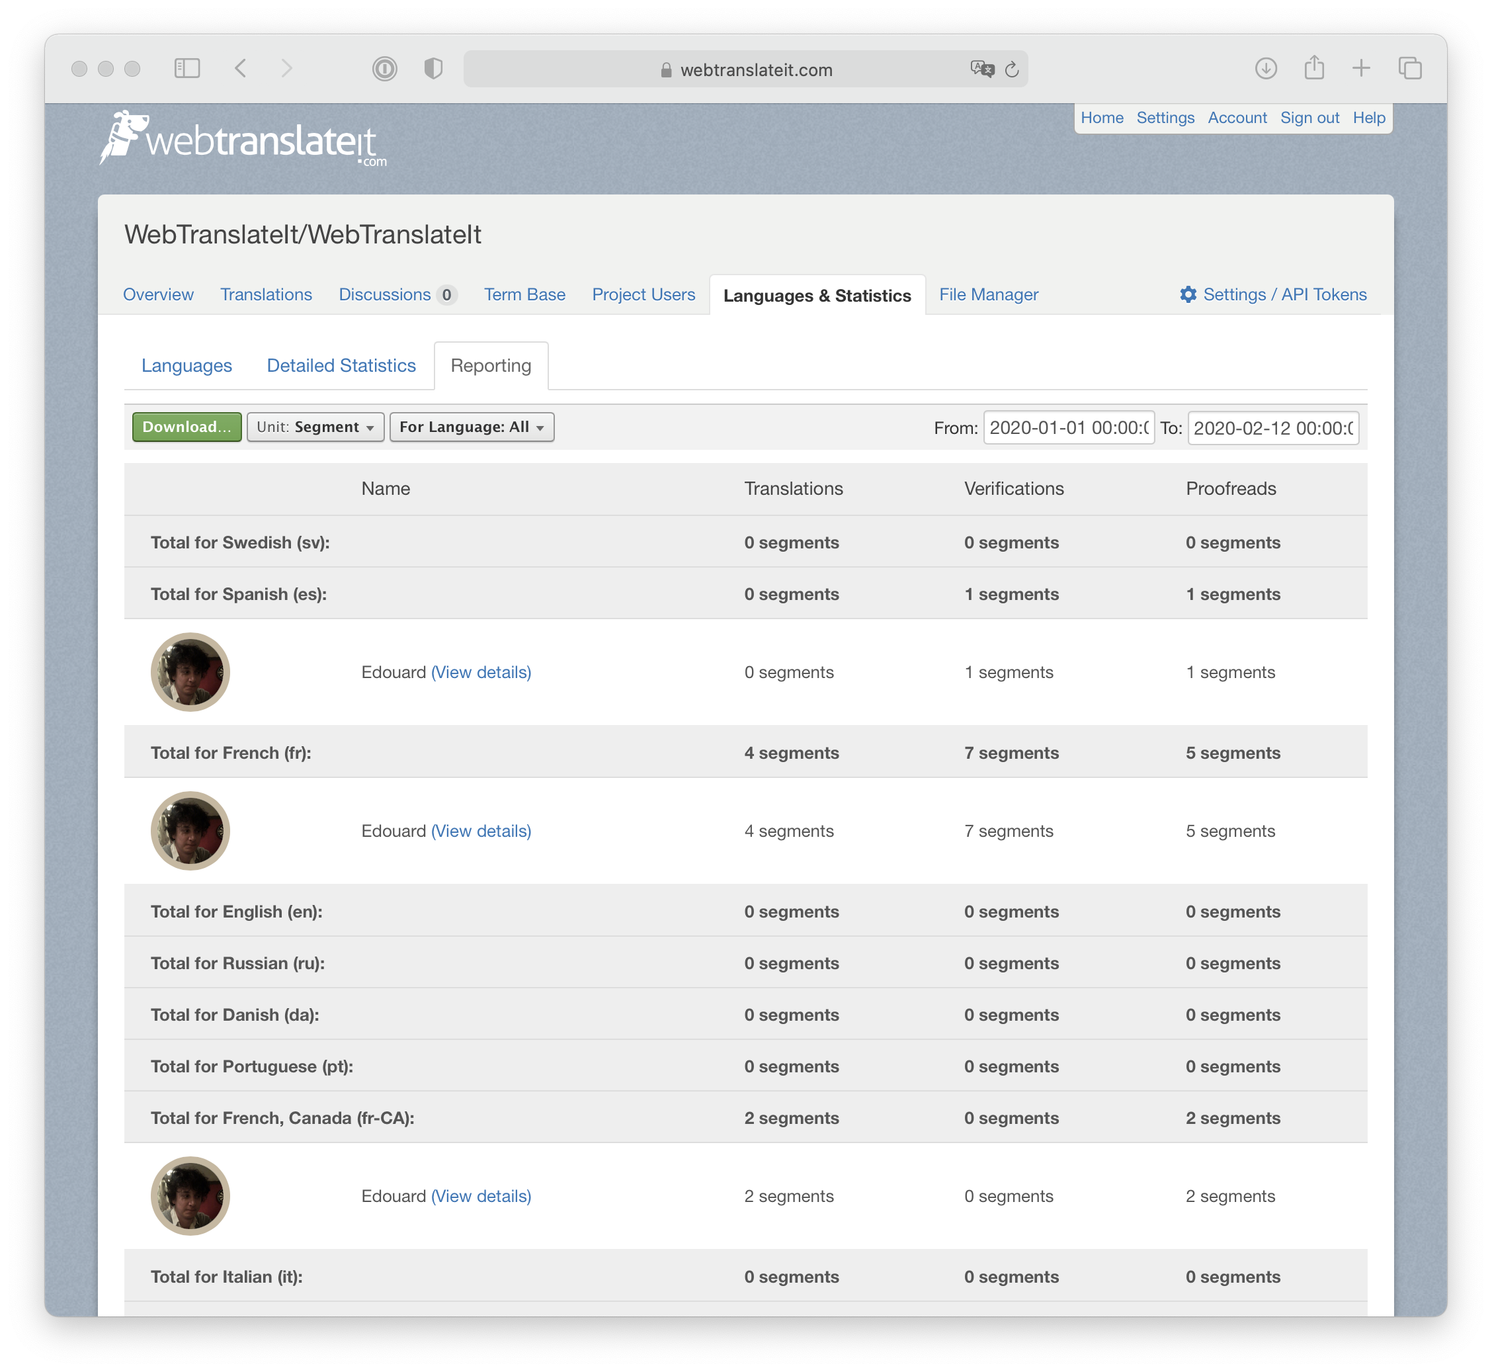The height and width of the screenshot is (1372, 1492).
Task: Click the webtranslateit.com logo
Action: [x=243, y=139]
